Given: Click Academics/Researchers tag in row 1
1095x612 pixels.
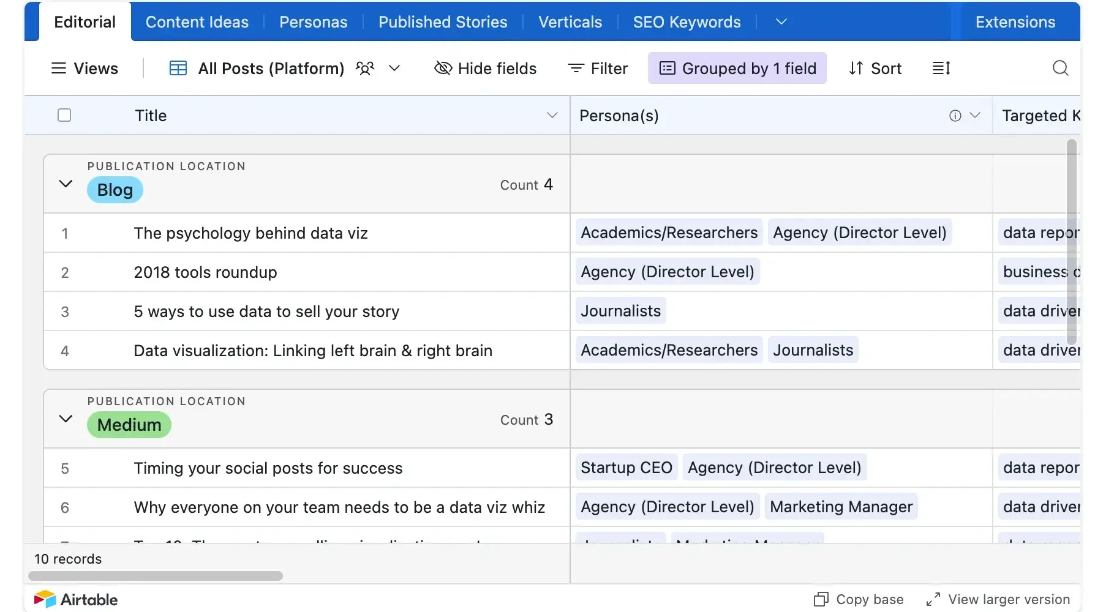Looking at the screenshot, I should [669, 233].
